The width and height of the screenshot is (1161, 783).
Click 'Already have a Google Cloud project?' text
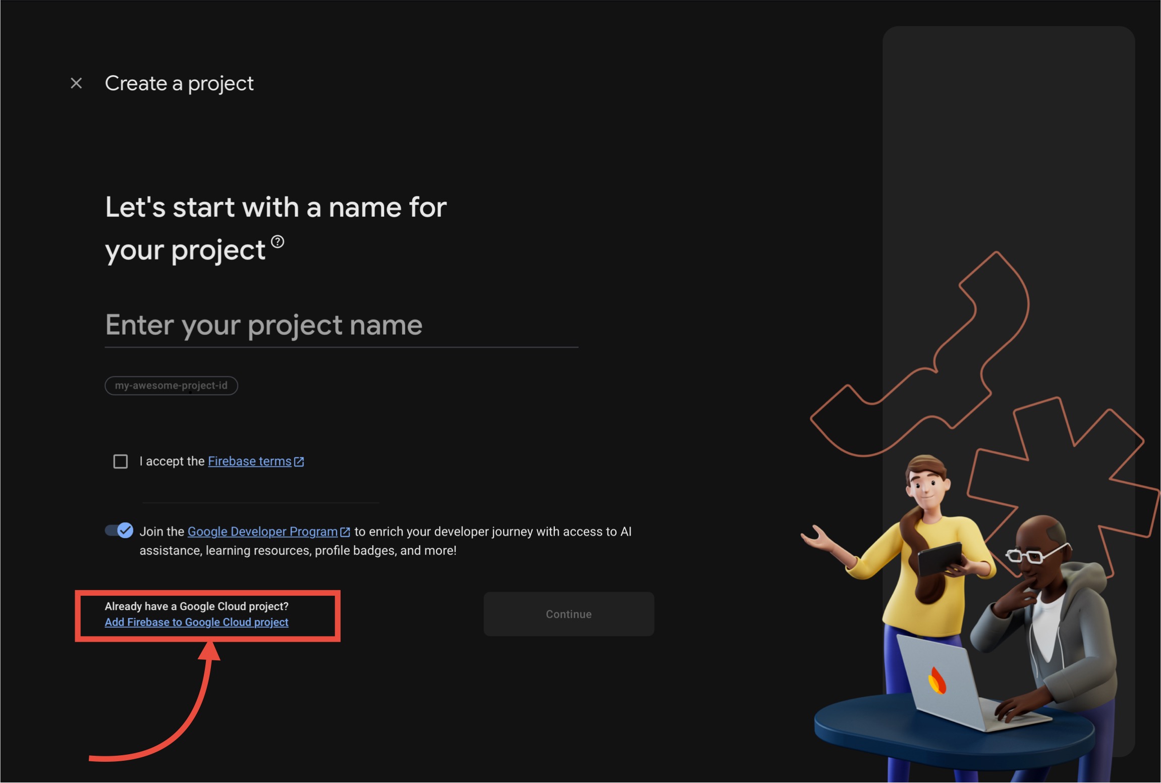[196, 606]
